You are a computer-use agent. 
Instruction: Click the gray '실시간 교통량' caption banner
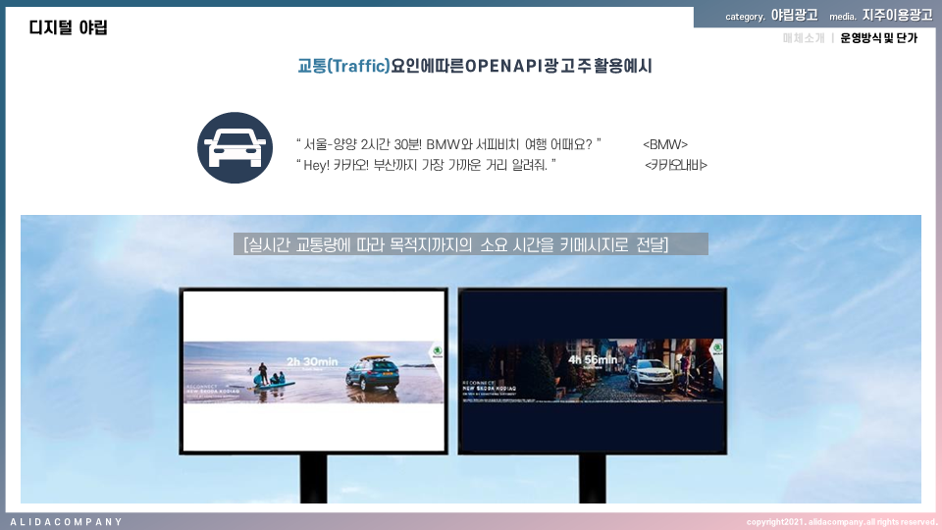click(x=470, y=243)
